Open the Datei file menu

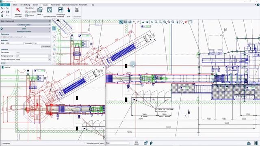(x=5, y=5)
